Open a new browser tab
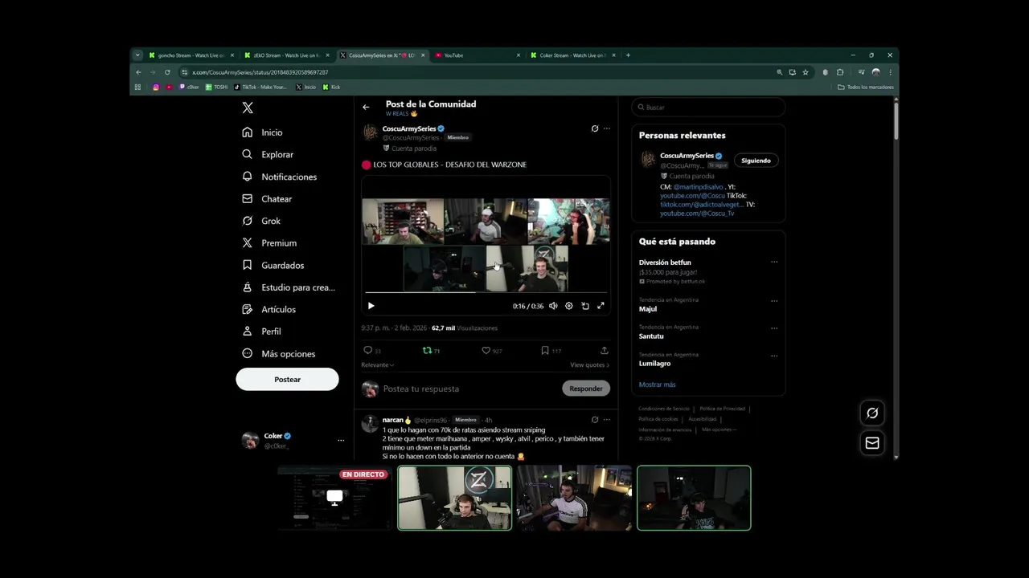The width and height of the screenshot is (1029, 578). click(x=628, y=55)
